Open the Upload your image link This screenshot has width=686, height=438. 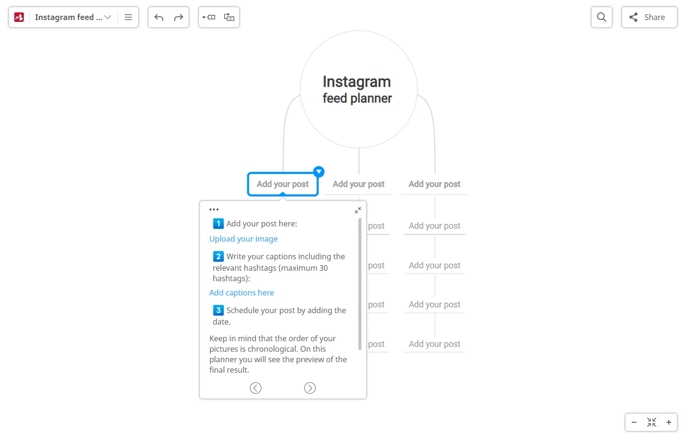point(243,239)
